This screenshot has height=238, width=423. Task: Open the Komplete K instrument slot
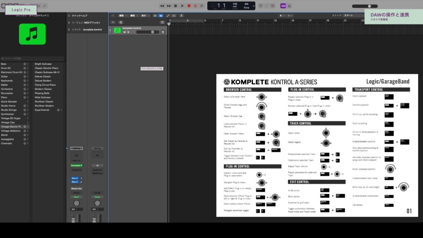click(76, 166)
